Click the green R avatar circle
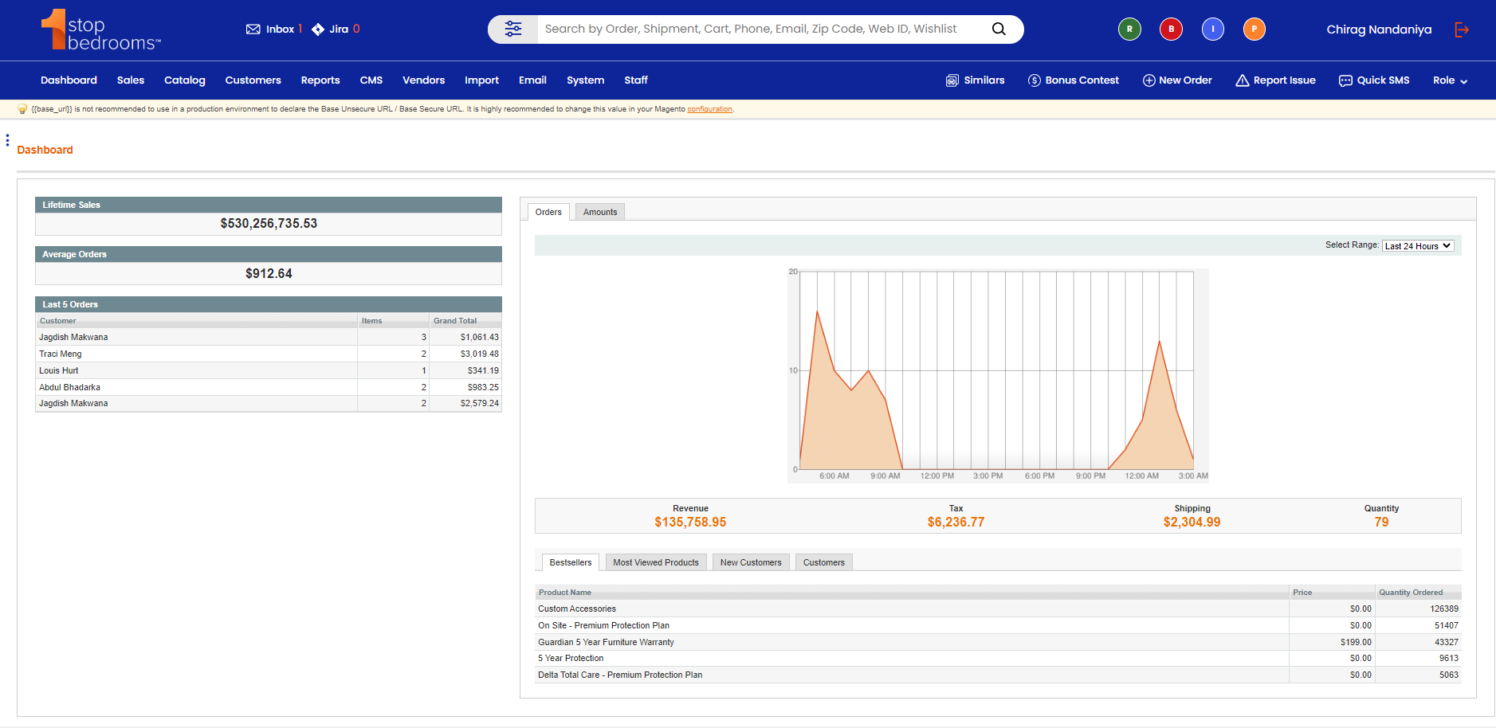The image size is (1496, 728). tap(1129, 29)
